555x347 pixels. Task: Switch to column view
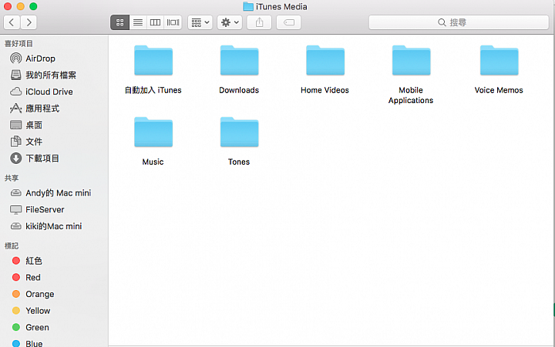[155, 22]
